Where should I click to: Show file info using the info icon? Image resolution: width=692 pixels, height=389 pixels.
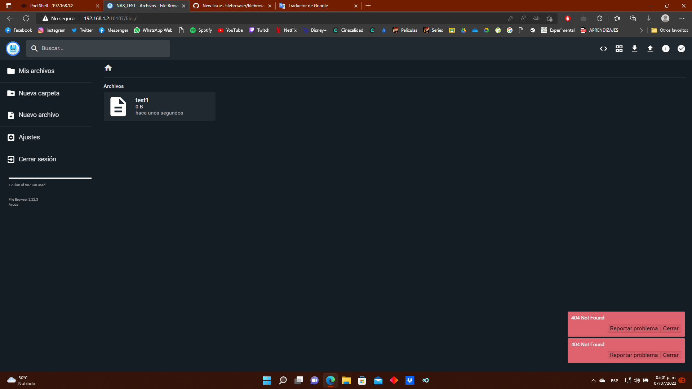(666, 48)
